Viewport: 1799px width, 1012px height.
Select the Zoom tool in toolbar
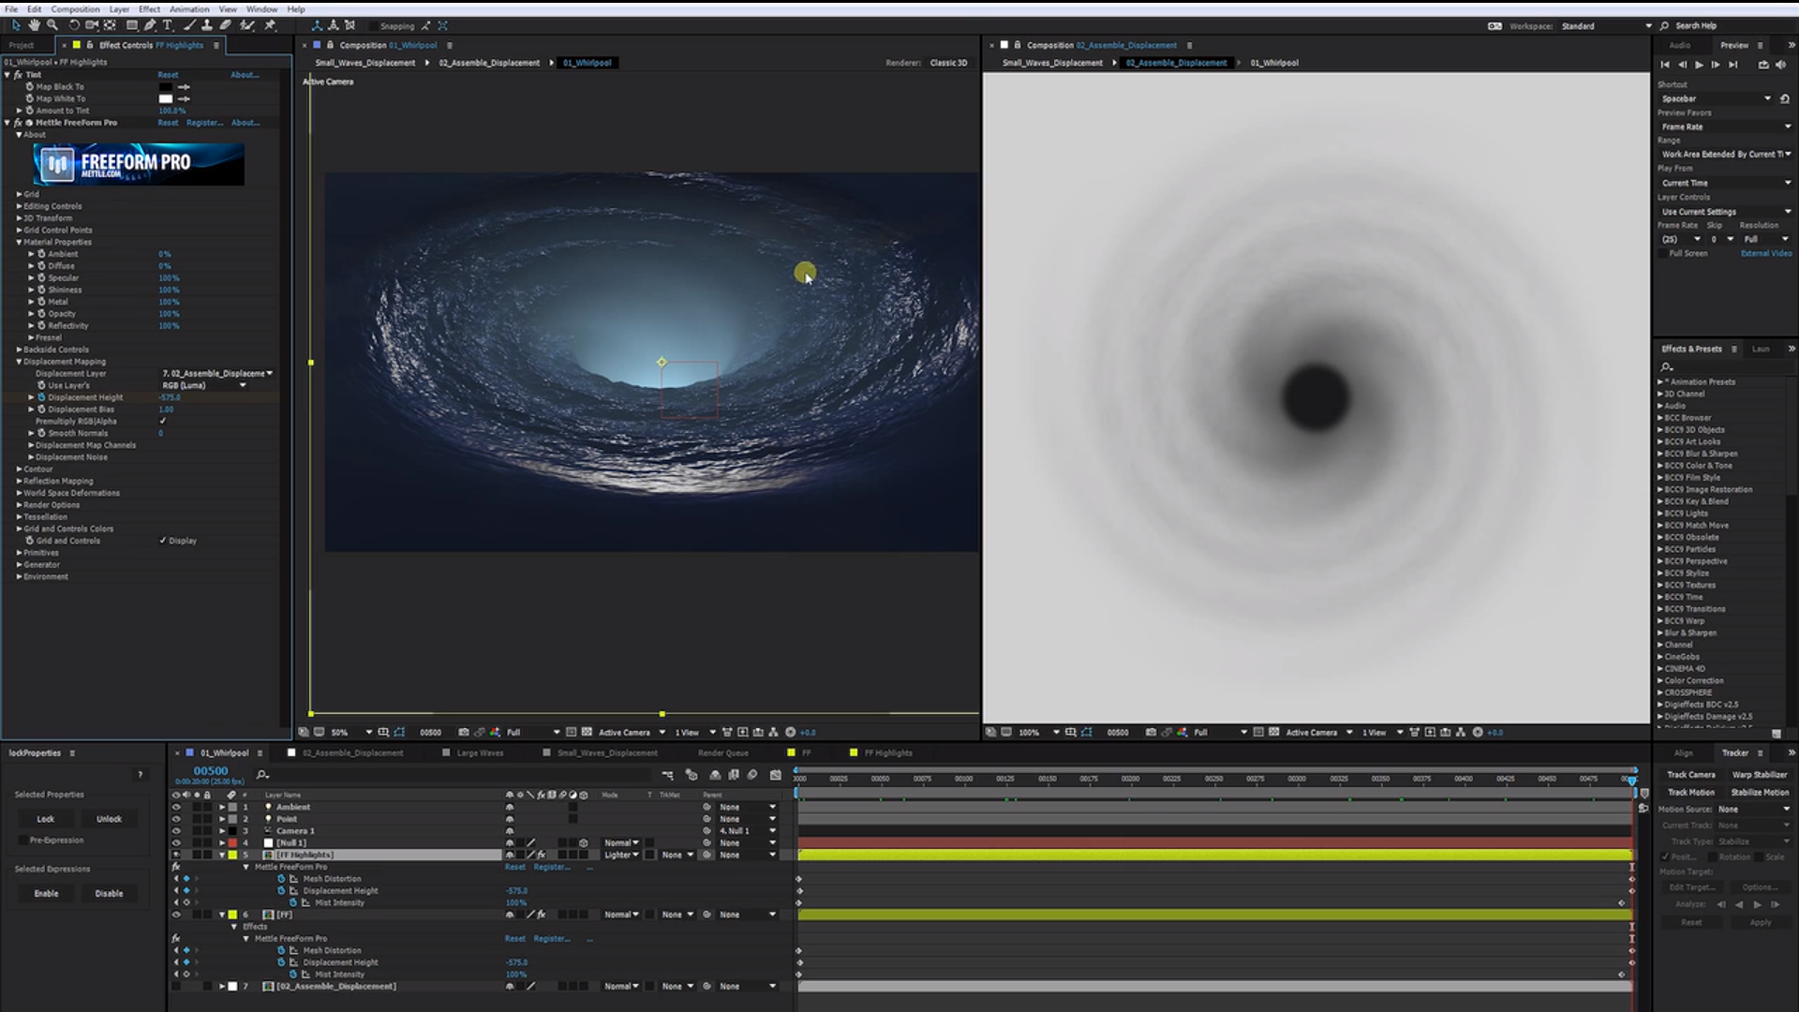click(x=52, y=25)
